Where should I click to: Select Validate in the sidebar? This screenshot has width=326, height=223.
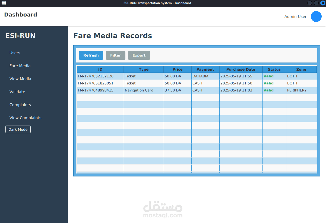click(x=17, y=92)
